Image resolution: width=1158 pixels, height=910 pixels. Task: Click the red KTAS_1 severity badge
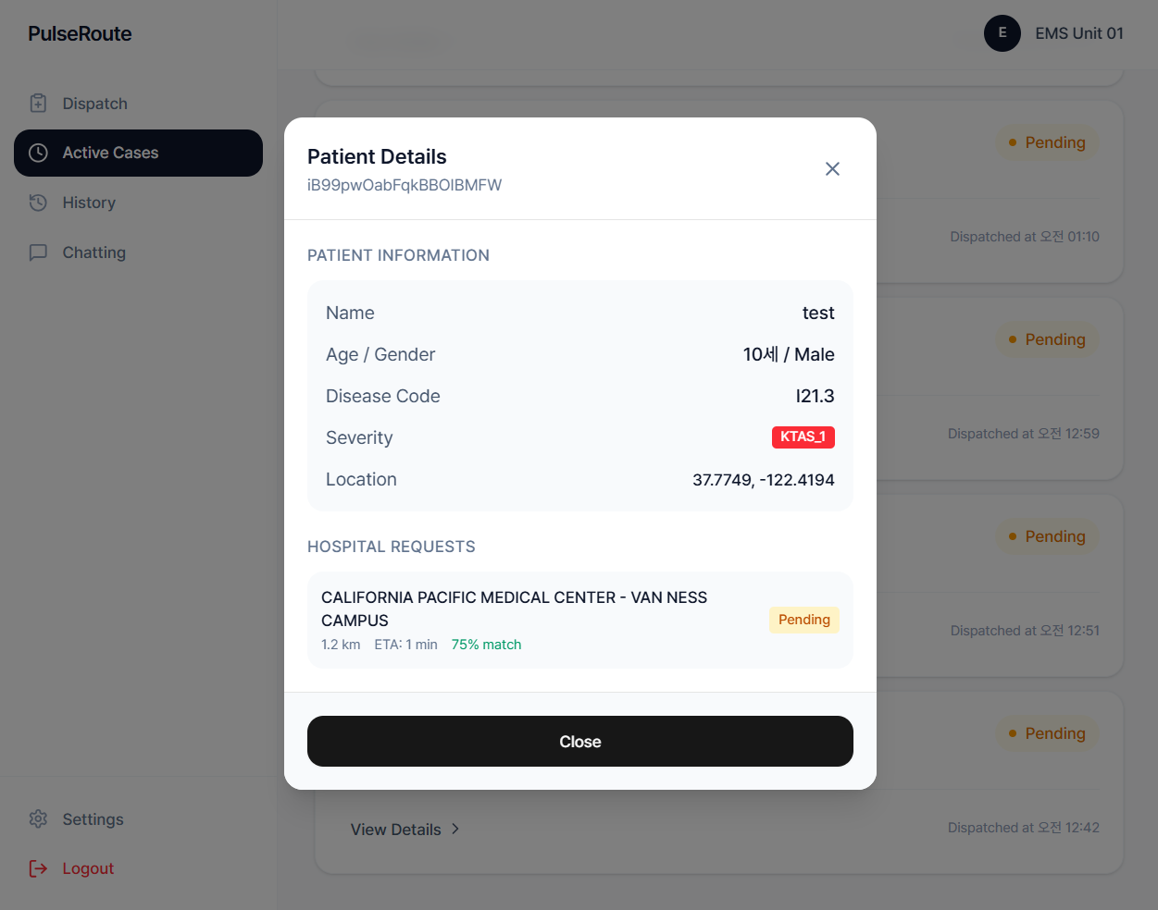tap(803, 437)
